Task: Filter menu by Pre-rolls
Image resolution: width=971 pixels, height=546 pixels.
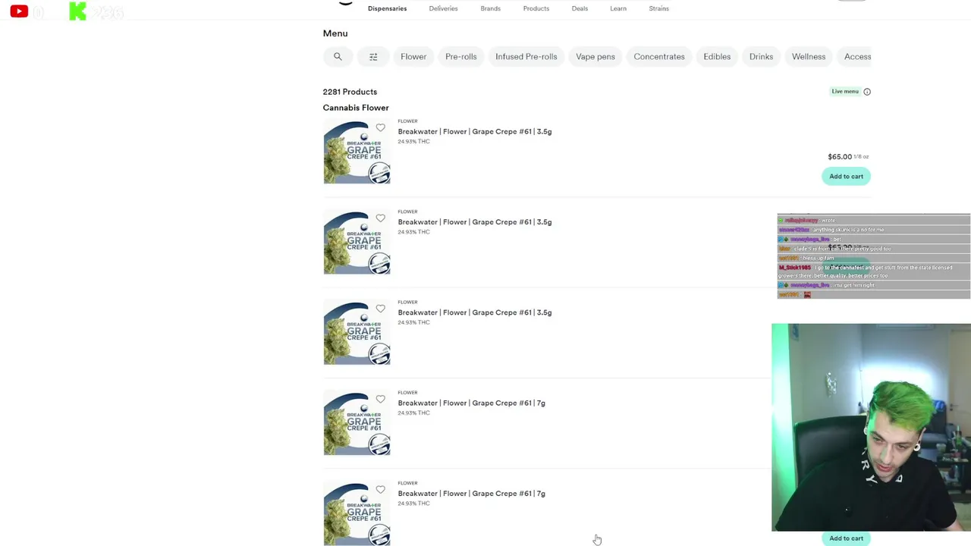Action: [x=460, y=57]
